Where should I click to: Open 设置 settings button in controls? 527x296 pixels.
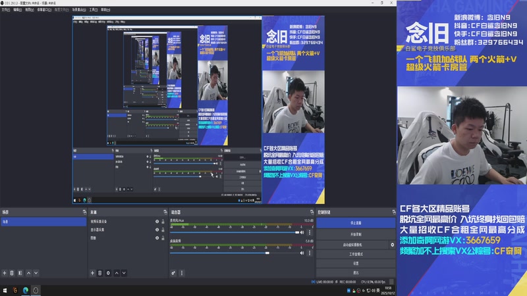click(356, 264)
